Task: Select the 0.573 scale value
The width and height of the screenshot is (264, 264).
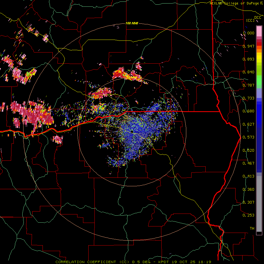Action: 248,137
